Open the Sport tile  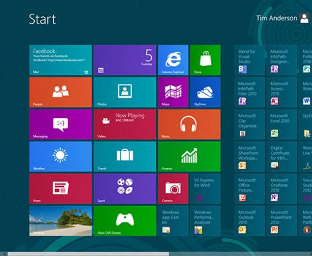coord(125,189)
